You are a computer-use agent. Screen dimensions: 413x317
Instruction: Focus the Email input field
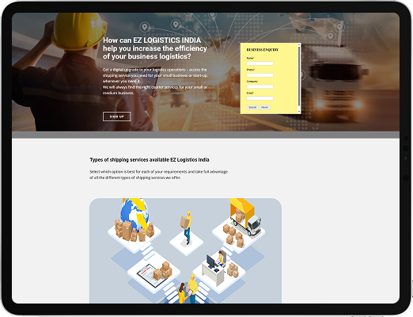point(260,98)
